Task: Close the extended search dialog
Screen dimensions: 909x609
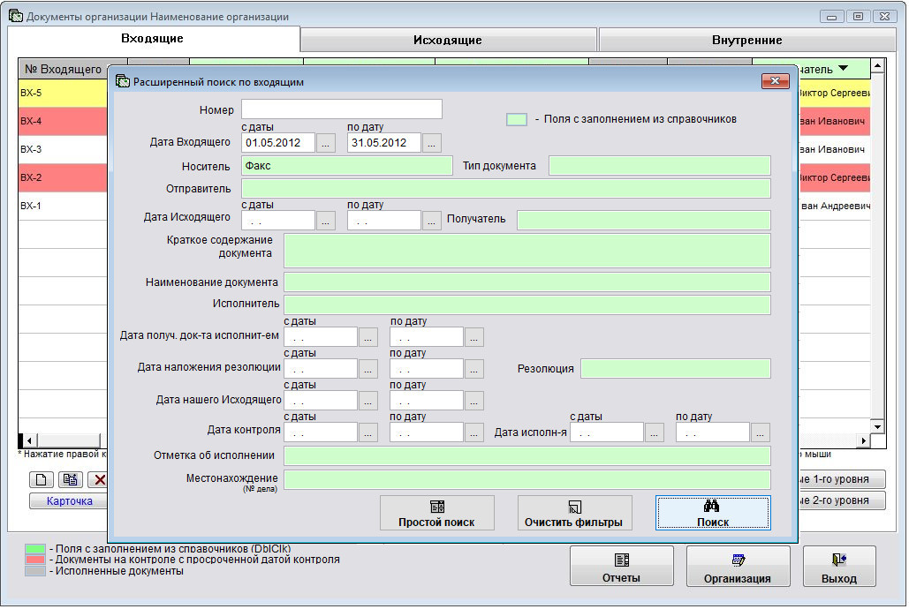Action: [x=774, y=81]
